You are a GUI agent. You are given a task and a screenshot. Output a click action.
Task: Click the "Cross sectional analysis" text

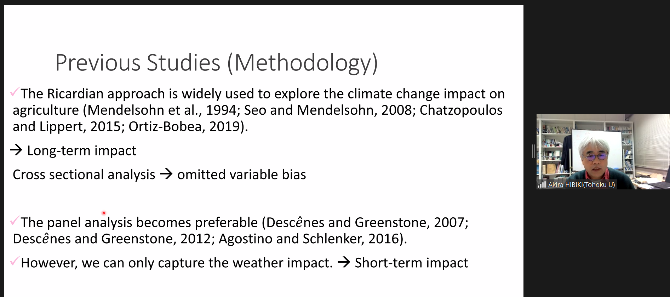point(84,175)
